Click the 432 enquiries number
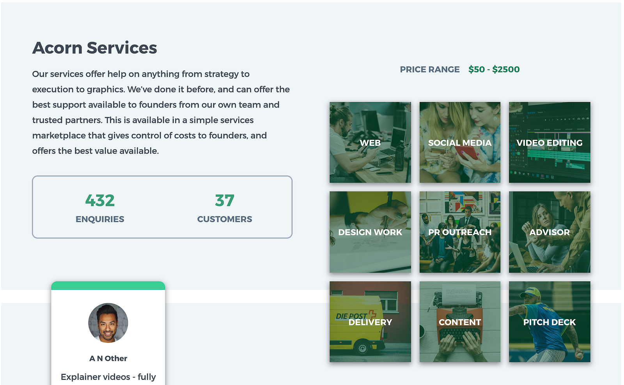Screen dimensions: 624x385 click(100, 201)
